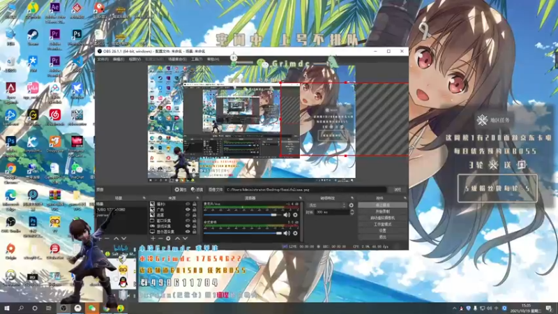Image resolution: width=558 pixels, height=314 pixels.
Task: Open taskbar search magnifier
Action: [21, 308]
